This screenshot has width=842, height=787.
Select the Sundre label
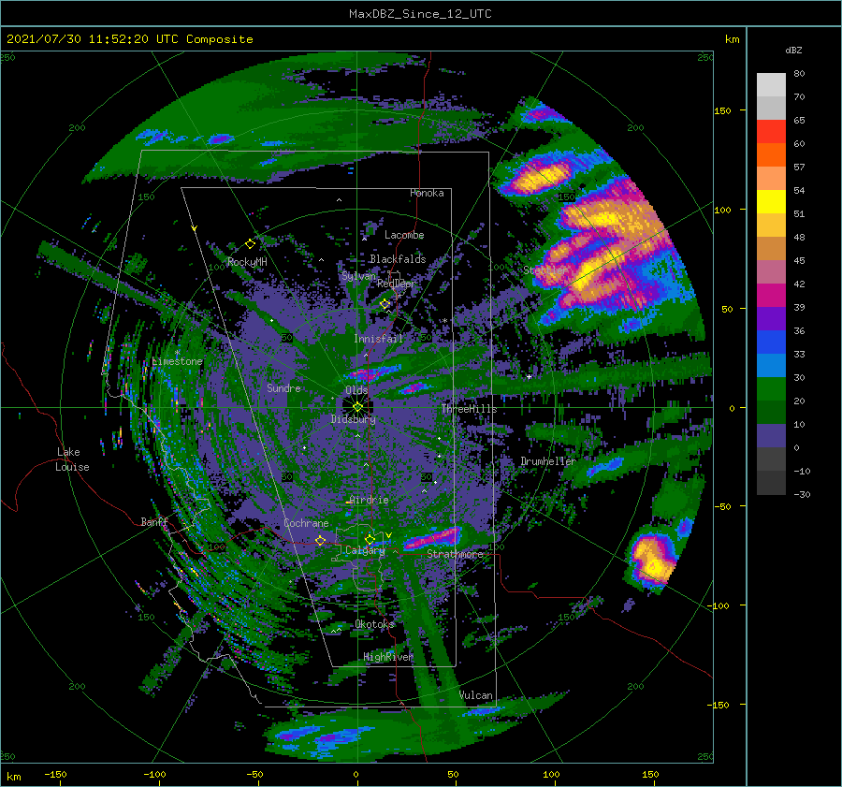pyautogui.click(x=283, y=388)
